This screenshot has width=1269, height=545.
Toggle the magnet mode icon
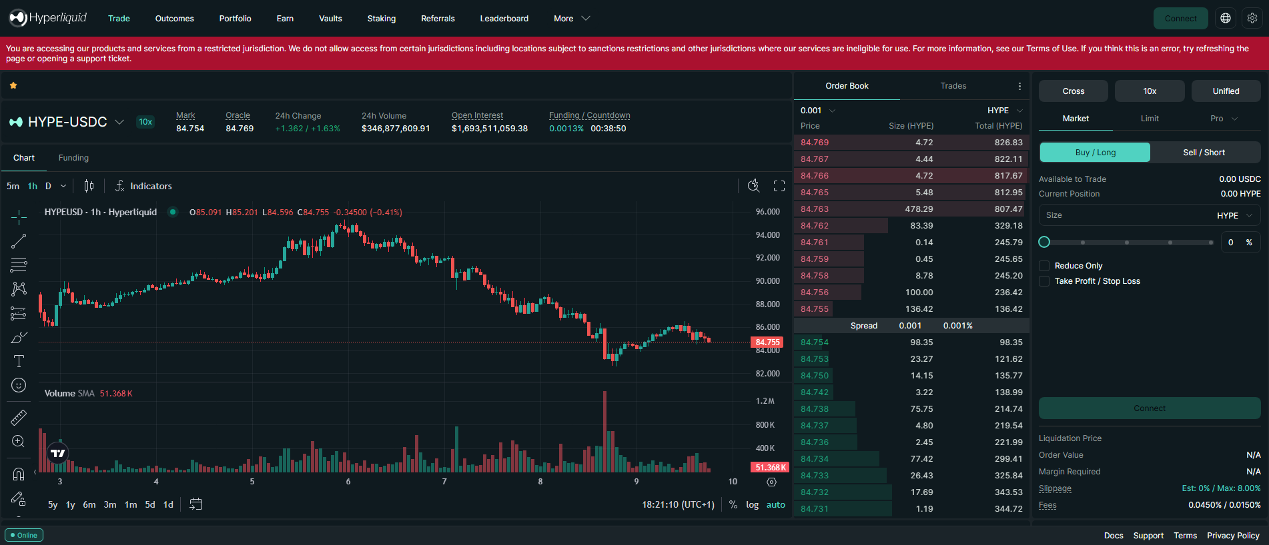19,474
